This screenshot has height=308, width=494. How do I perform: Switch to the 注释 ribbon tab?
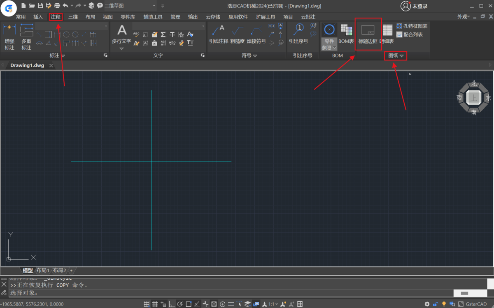tap(56, 17)
